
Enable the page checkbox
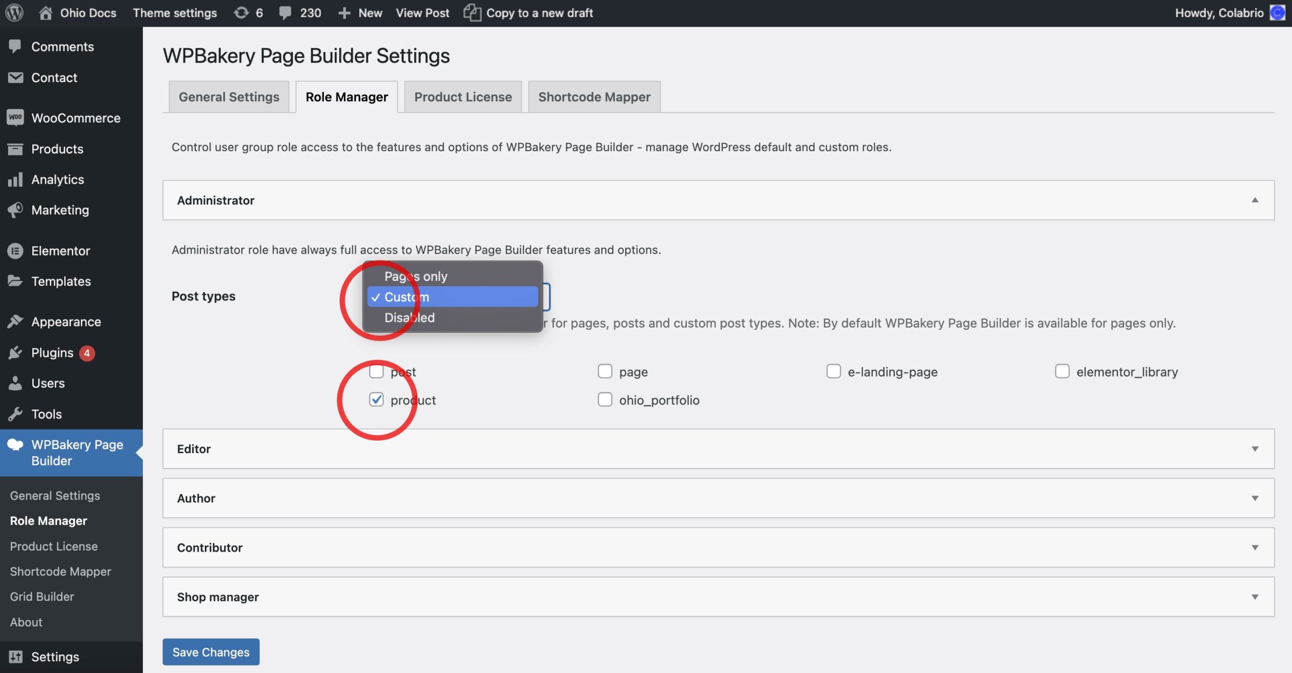tap(605, 371)
